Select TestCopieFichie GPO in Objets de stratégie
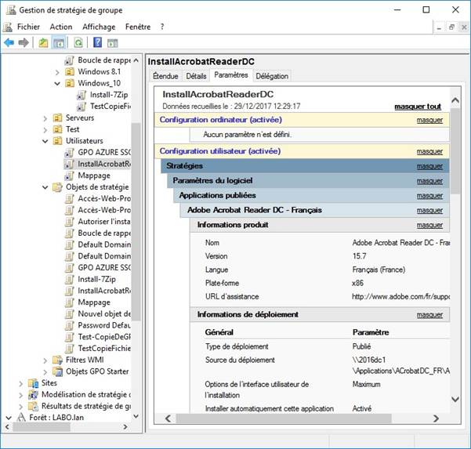 104,349
